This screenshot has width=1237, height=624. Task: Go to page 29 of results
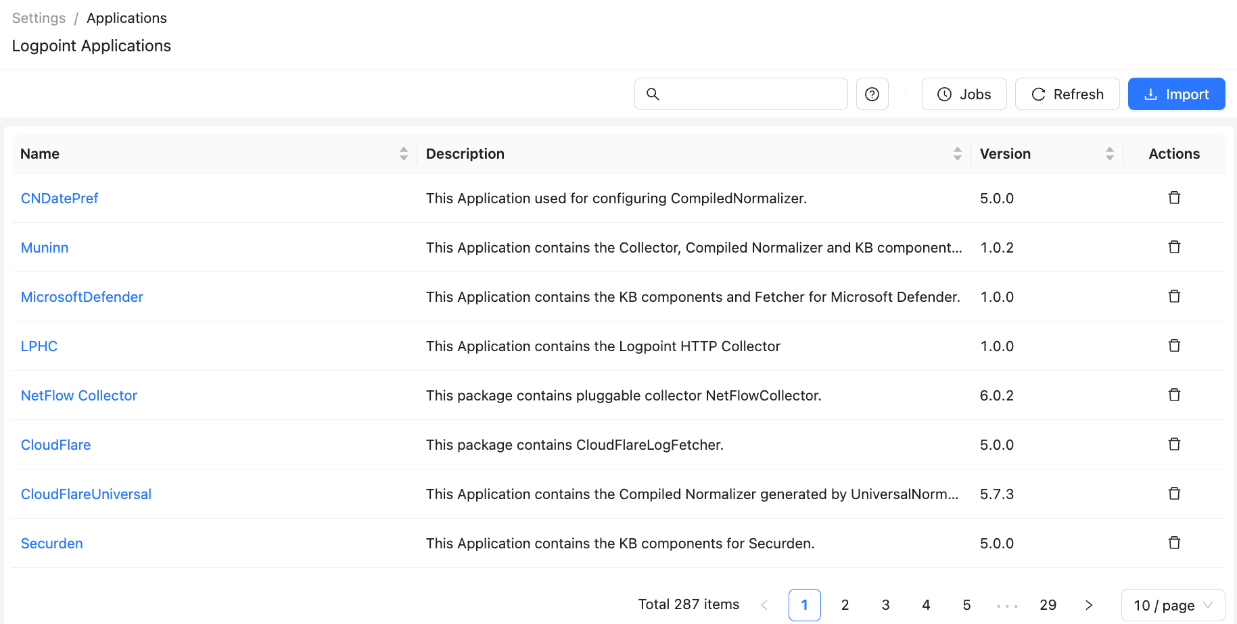point(1048,605)
